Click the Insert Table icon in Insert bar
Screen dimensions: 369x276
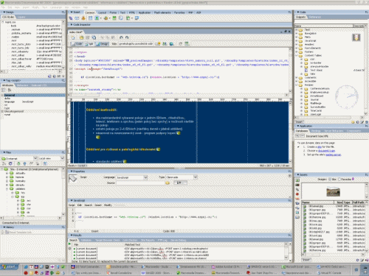90,18
